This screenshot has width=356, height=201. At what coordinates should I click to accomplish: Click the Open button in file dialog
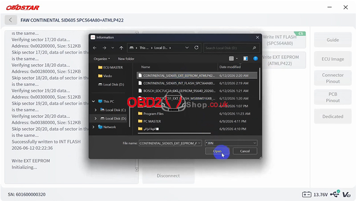(217, 151)
